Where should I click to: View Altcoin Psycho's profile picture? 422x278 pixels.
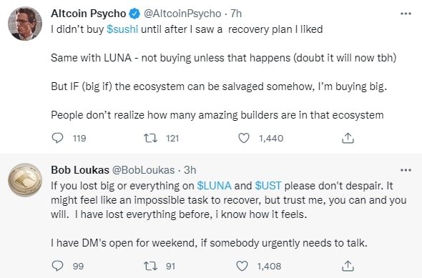click(x=25, y=24)
